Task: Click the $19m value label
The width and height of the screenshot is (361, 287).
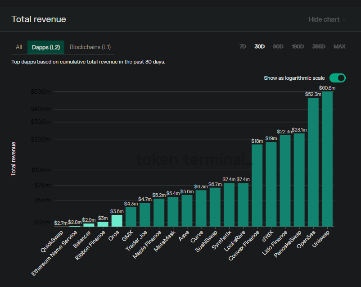Action: [271, 138]
